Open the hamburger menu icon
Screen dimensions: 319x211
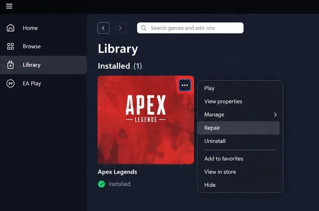tap(9, 6)
